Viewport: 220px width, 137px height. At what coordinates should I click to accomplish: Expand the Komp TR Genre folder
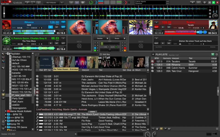pos(6,127)
